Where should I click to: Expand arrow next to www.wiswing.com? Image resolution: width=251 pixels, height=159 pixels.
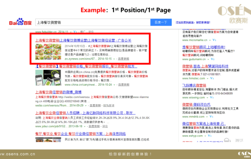click(207, 98)
